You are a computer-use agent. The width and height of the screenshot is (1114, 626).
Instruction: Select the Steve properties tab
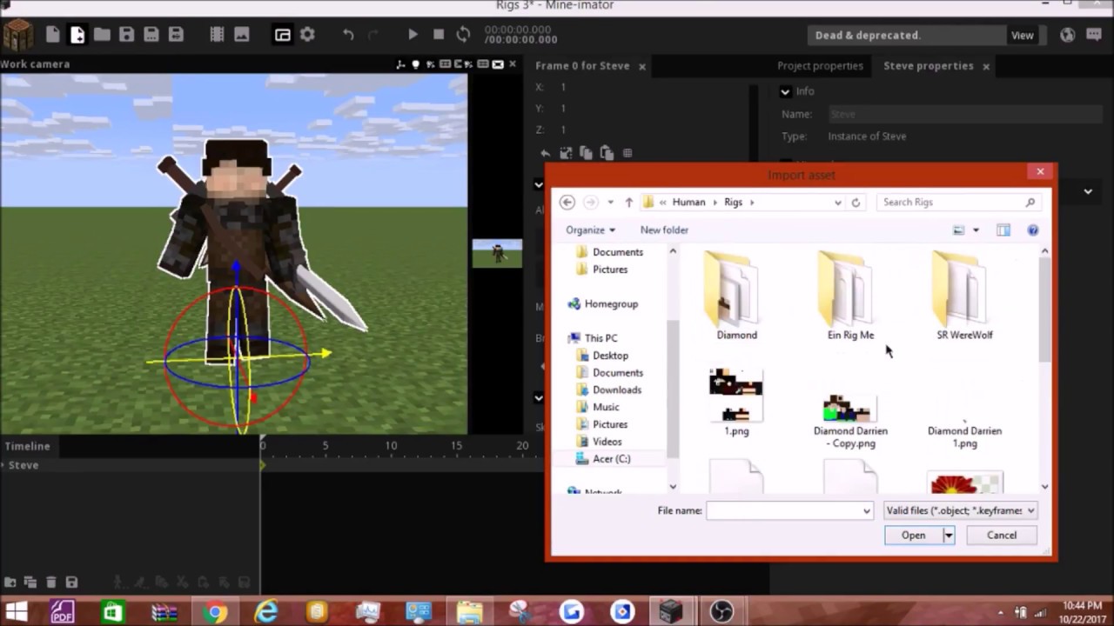pyautogui.click(x=928, y=66)
